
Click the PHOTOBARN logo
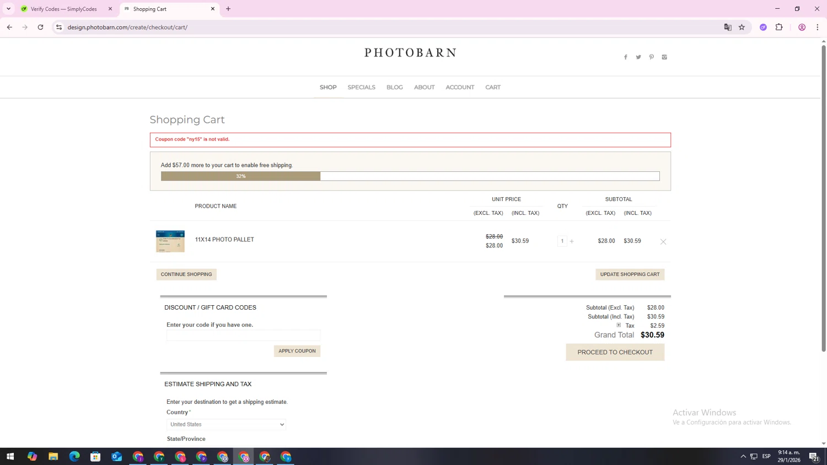[x=410, y=53]
